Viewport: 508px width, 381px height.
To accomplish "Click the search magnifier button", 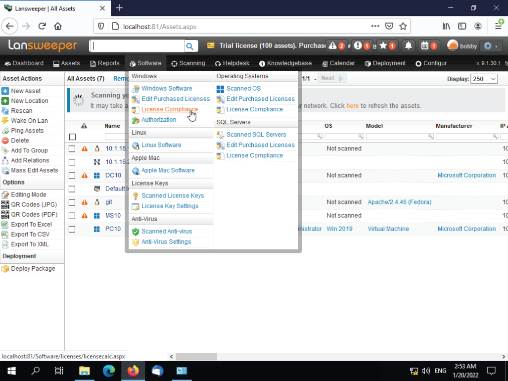I will (x=190, y=46).
